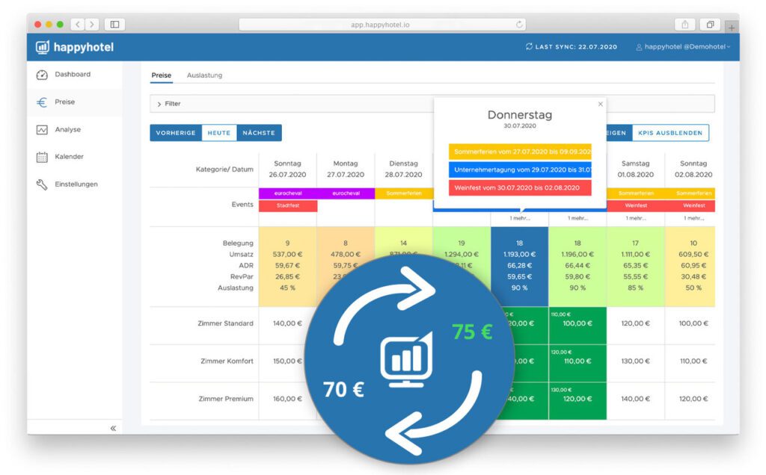Collapse the sidebar with double chevron
Viewport: 766px width, 475px height.
(113, 428)
